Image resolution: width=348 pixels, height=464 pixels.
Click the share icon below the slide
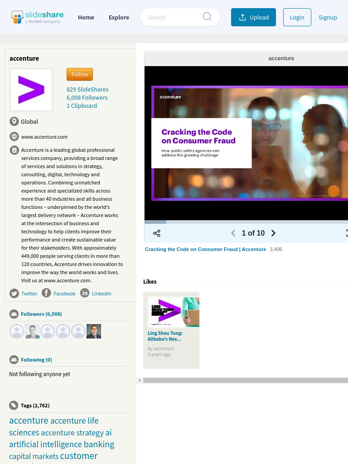coord(156,233)
